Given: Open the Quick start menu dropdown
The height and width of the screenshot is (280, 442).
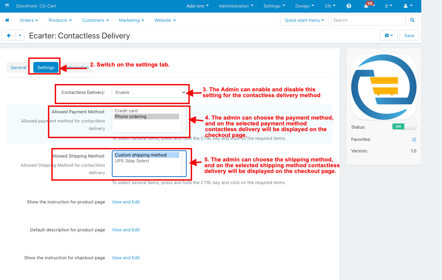Looking at the screenshot, I should pyautogui.click(x=305, y=20).
